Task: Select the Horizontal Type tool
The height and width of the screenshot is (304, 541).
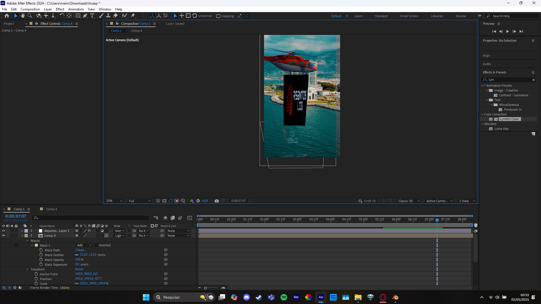Action: (x=92, y=16)
